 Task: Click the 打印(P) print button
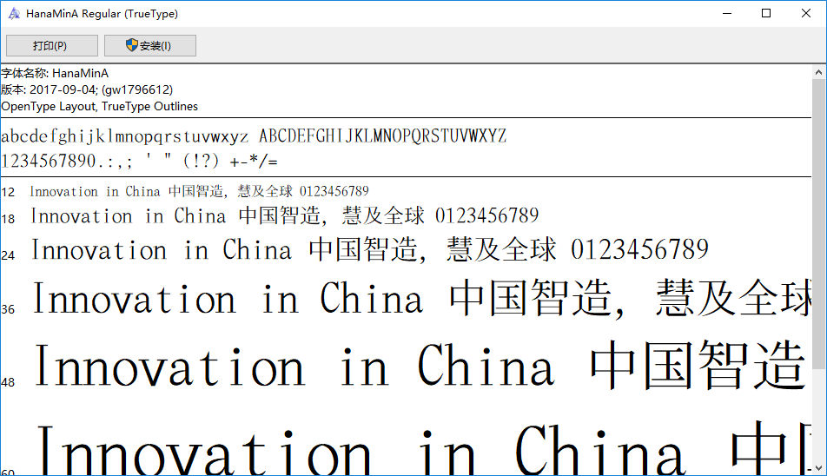pyautogui.click(x=52, y=45)
